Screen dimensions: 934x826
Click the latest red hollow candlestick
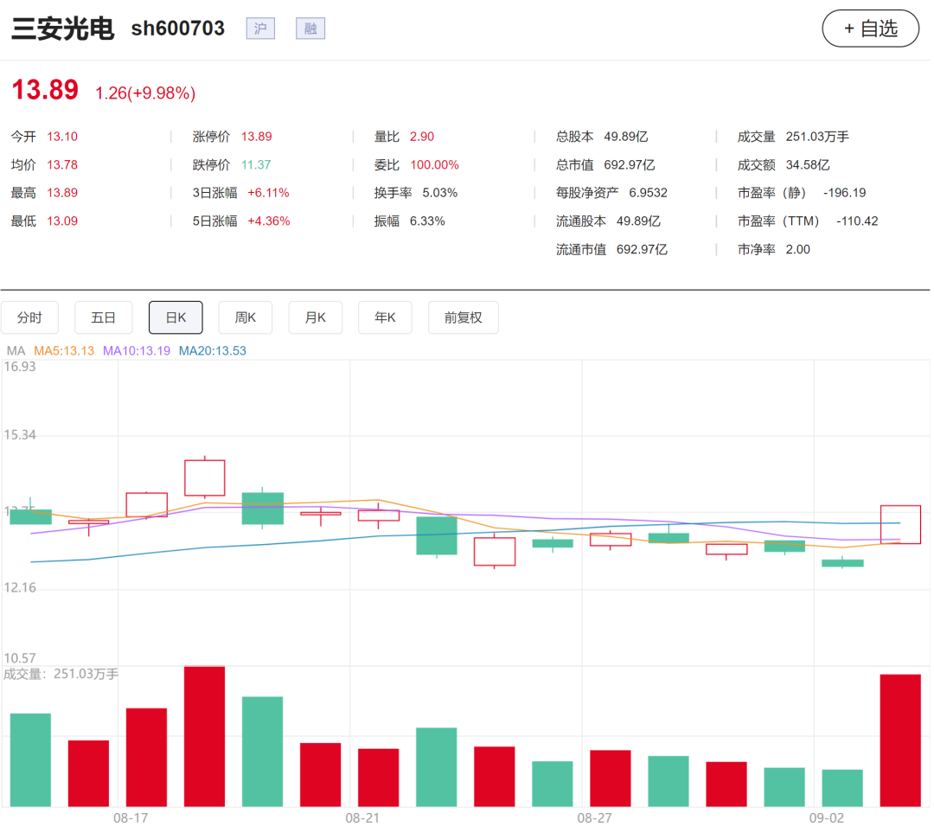click(900, 524)
